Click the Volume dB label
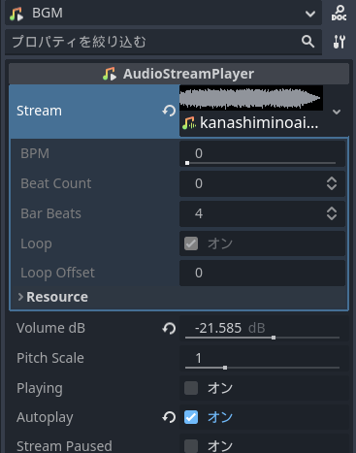 click(50, 328)
